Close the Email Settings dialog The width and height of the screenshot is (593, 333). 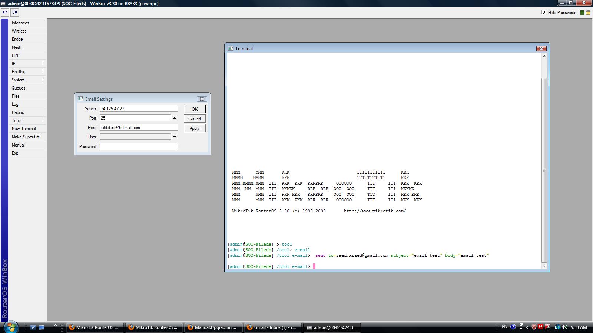202,99
